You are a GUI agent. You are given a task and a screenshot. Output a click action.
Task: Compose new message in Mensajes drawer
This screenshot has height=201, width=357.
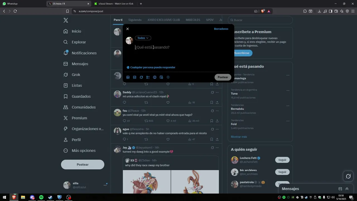(x=340, y=189)
